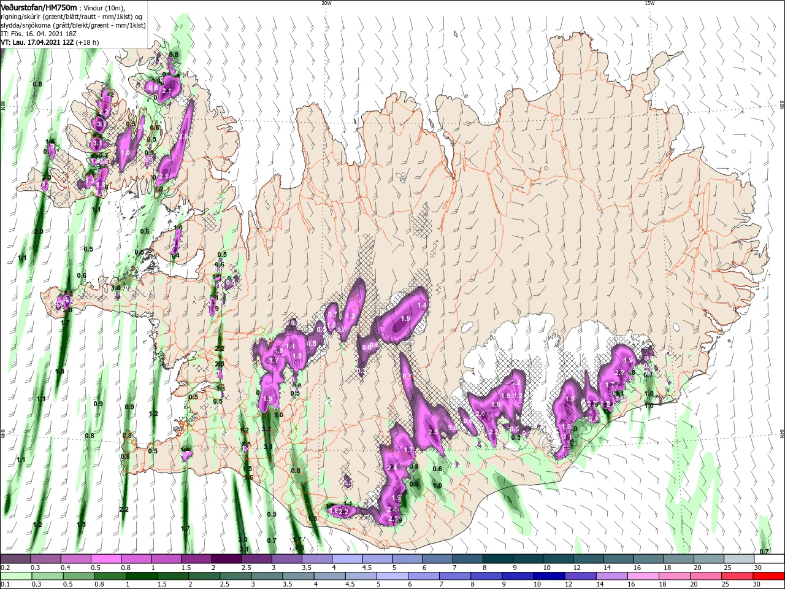Select the light lavender snow swatch labeled 4
Image resolution: width=785 pixels, height=589 pixels.
347,558
